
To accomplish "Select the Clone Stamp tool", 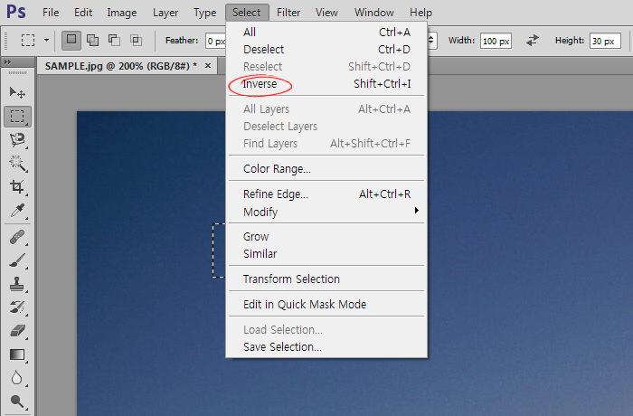I will [17, 284].
